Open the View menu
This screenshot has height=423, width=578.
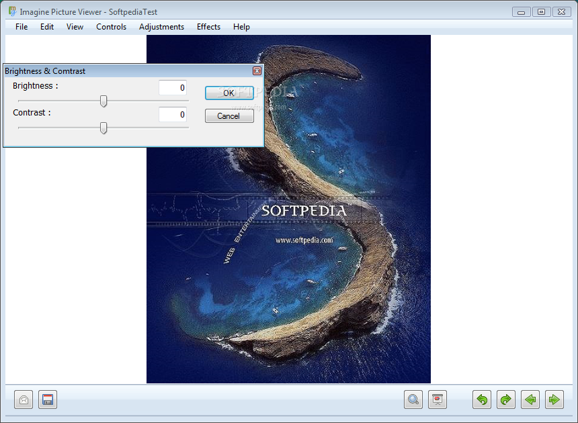[75, 27]
